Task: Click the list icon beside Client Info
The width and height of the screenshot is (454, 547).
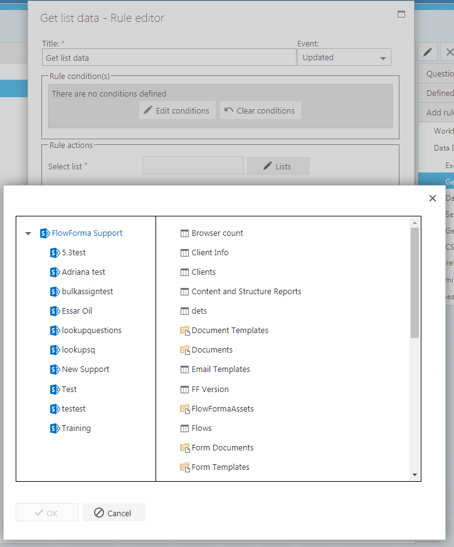Action: [184, 253]
